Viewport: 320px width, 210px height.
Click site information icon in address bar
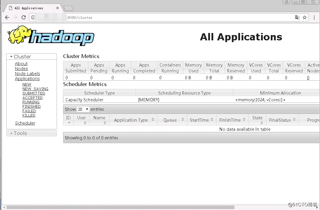pyautogui.click(x=33, y=18)
